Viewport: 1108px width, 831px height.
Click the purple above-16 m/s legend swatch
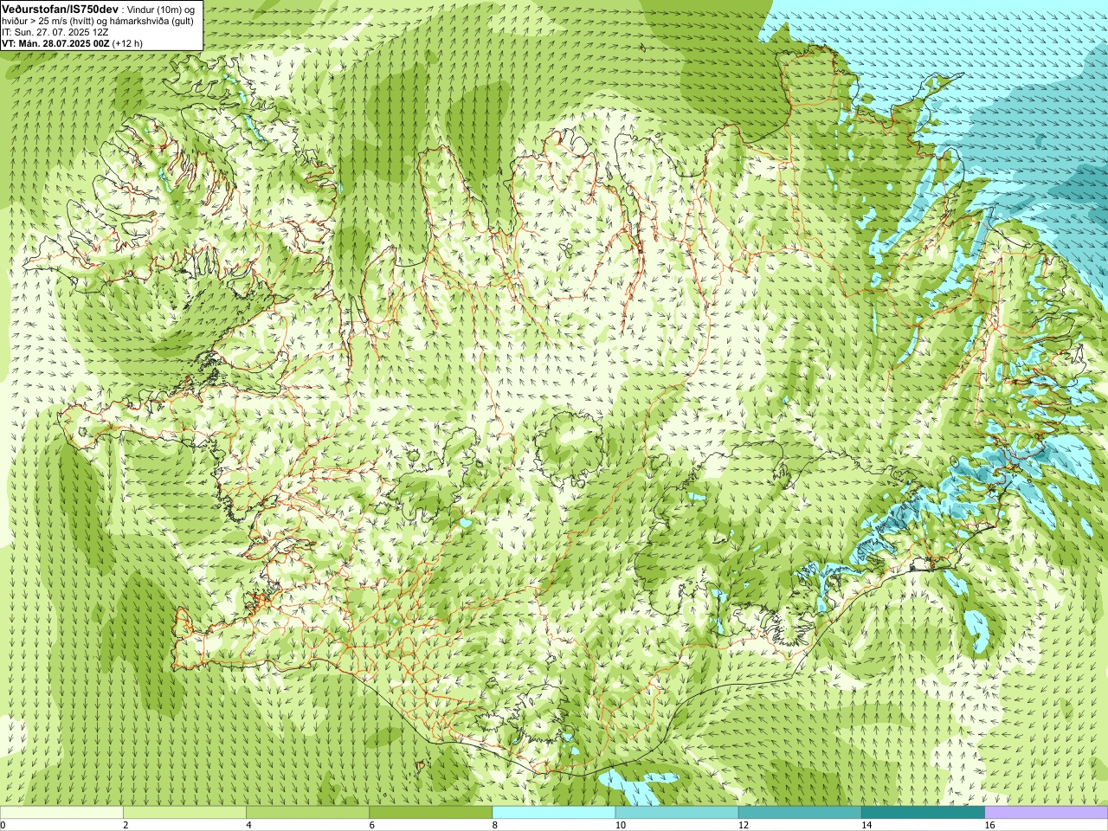1047,813
